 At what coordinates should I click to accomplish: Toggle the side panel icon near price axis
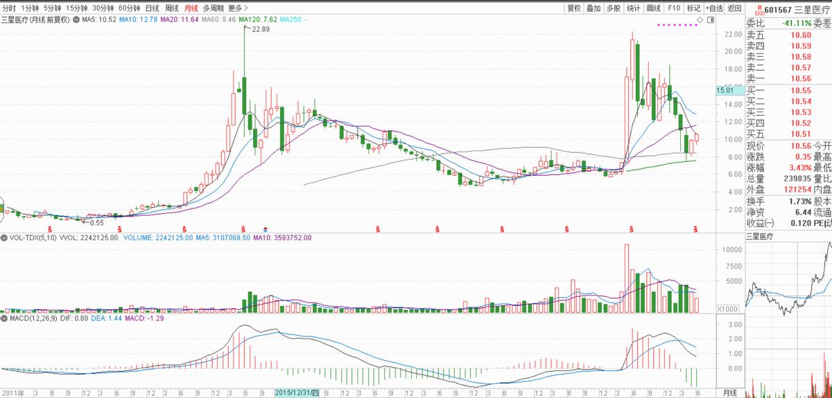pyautogui.click(x=710, y=20)
